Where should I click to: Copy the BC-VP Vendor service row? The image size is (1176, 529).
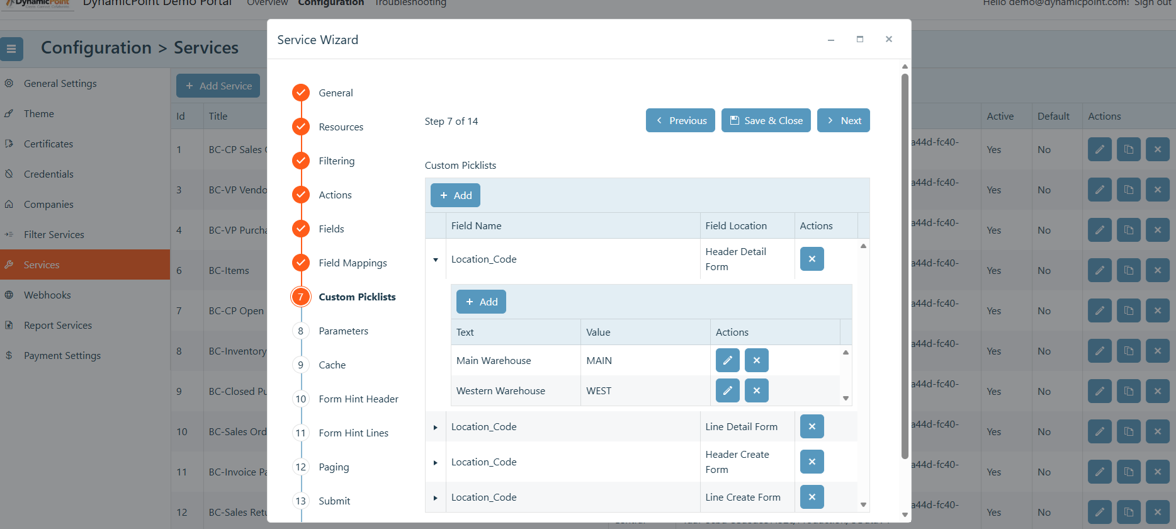point(1128,190)
